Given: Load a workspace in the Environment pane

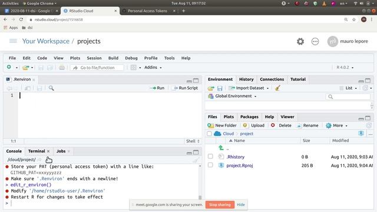Looking at the screenshot, I should pyautogui.click(x=211, y=88).
